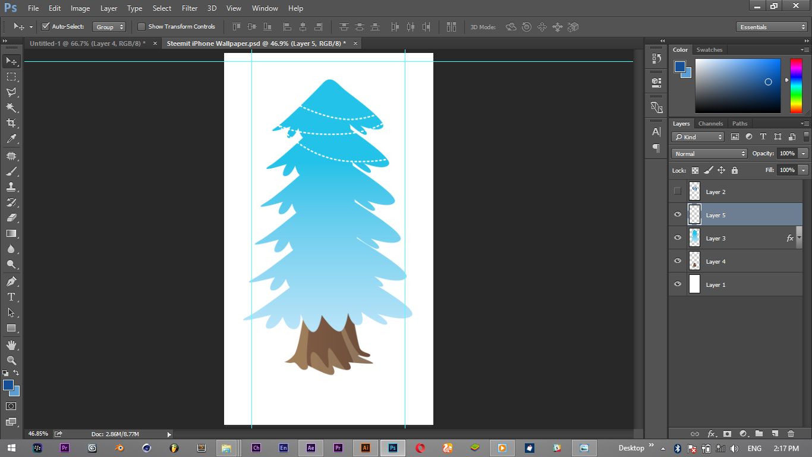Pick a color in color field
Screen dimensions: 812x457
click(x=738, y=86)
